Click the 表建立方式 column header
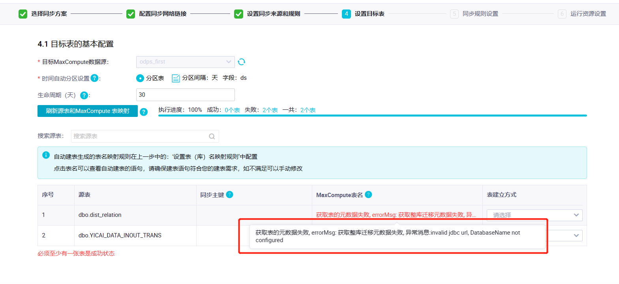 pyautogui.click(x=501, y=195)
